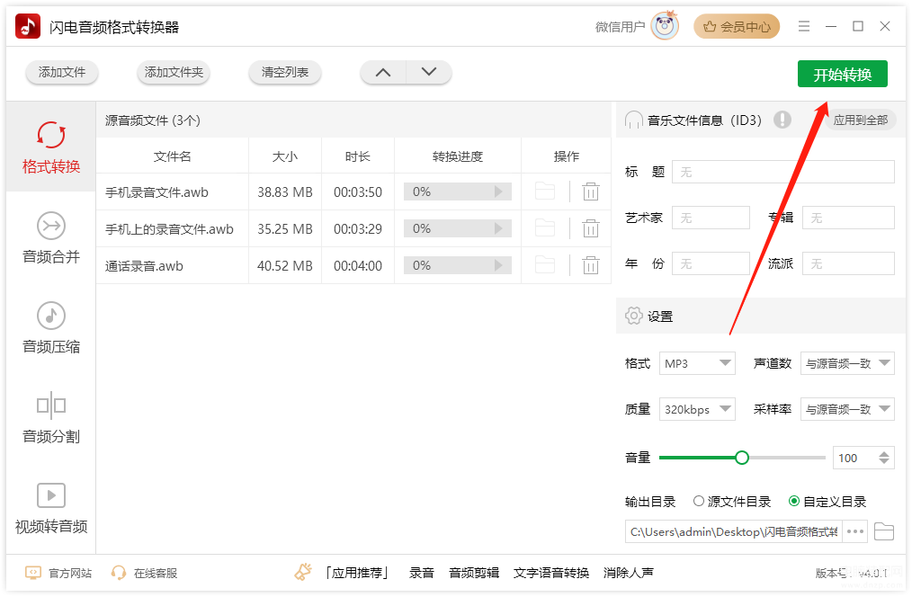This screenshot has height=597, width=912.
Task: Click the 应用推荐 party popper icon
Action: click(x=303, y=572)
